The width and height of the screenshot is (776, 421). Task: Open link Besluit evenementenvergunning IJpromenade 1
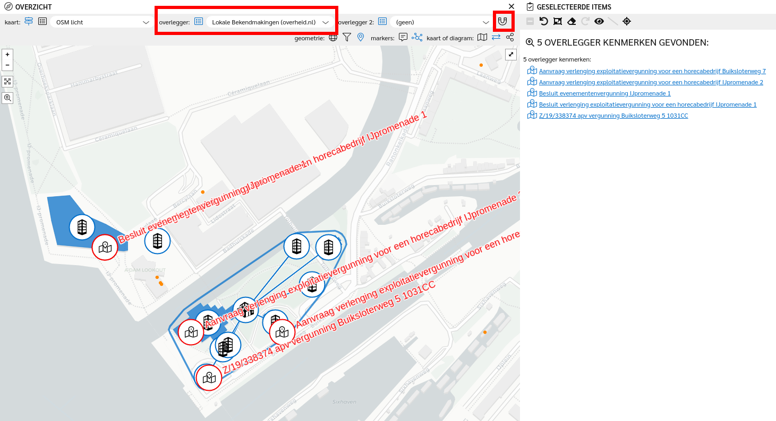pyautogui.click(x=604, y=93)
